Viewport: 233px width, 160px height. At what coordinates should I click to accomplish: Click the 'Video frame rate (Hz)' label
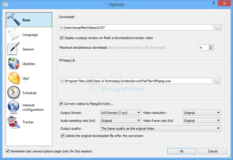[x=158, y=121]
